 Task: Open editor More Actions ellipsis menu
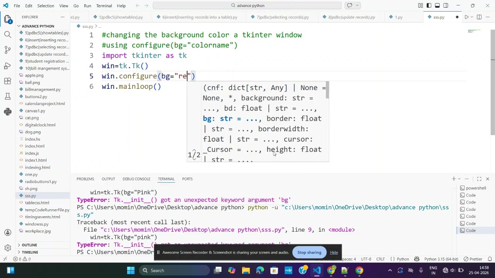(x=488, y=17)
